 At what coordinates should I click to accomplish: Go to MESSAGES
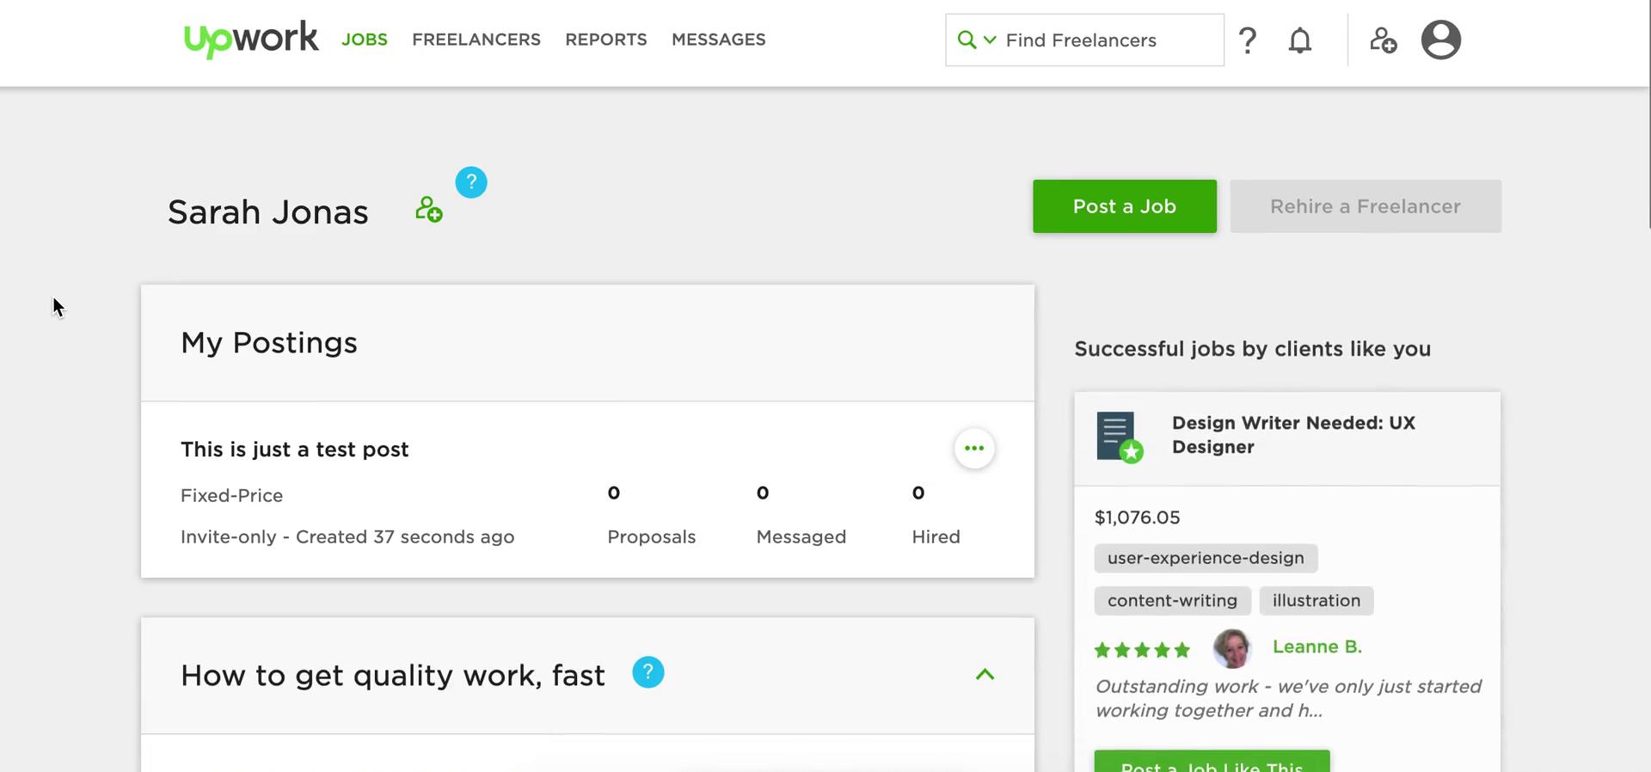tap(719, 40)
